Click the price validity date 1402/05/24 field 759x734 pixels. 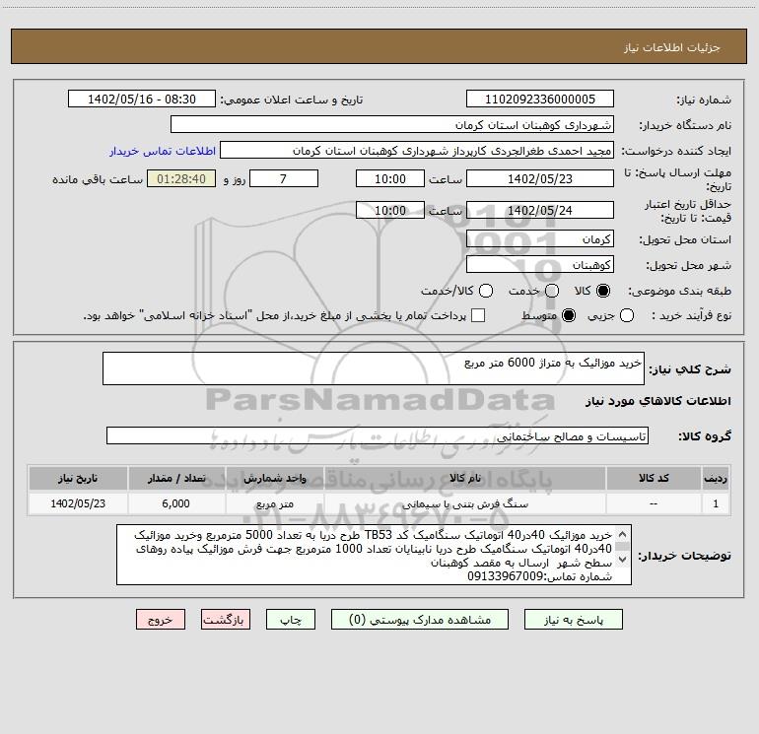[540, 211]
